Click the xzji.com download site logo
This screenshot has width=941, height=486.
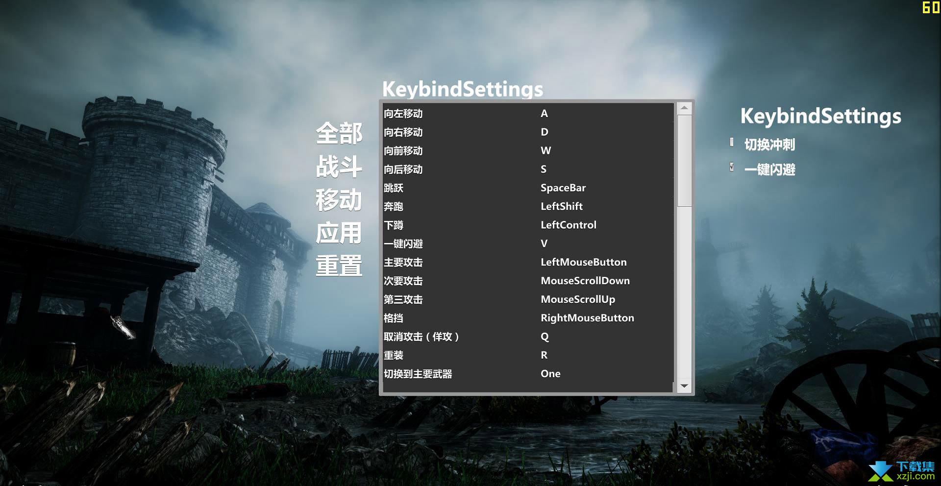point(901,471)
